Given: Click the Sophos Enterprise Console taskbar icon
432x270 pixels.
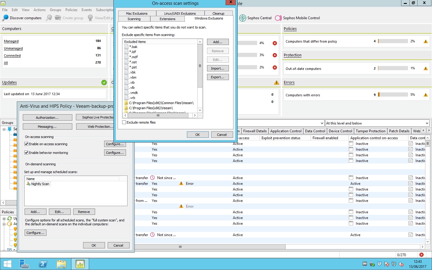Looking at the screenshot, I should click(x=80, y=264).
